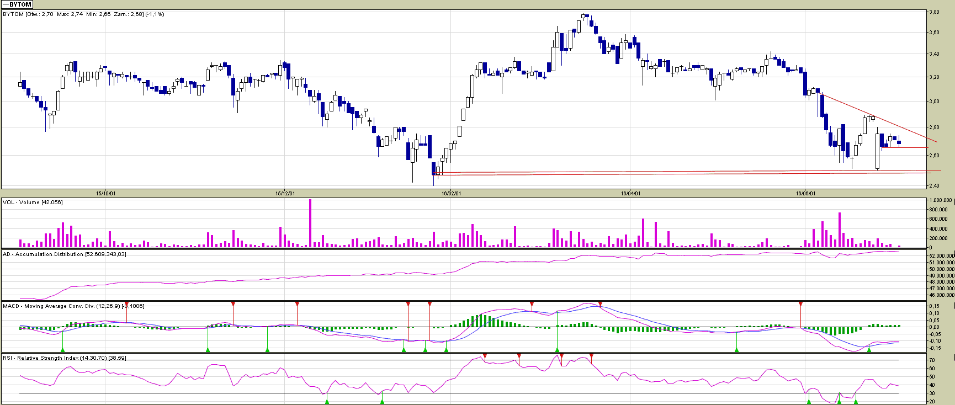Select the MACD indicator panel label

(73, 306)
